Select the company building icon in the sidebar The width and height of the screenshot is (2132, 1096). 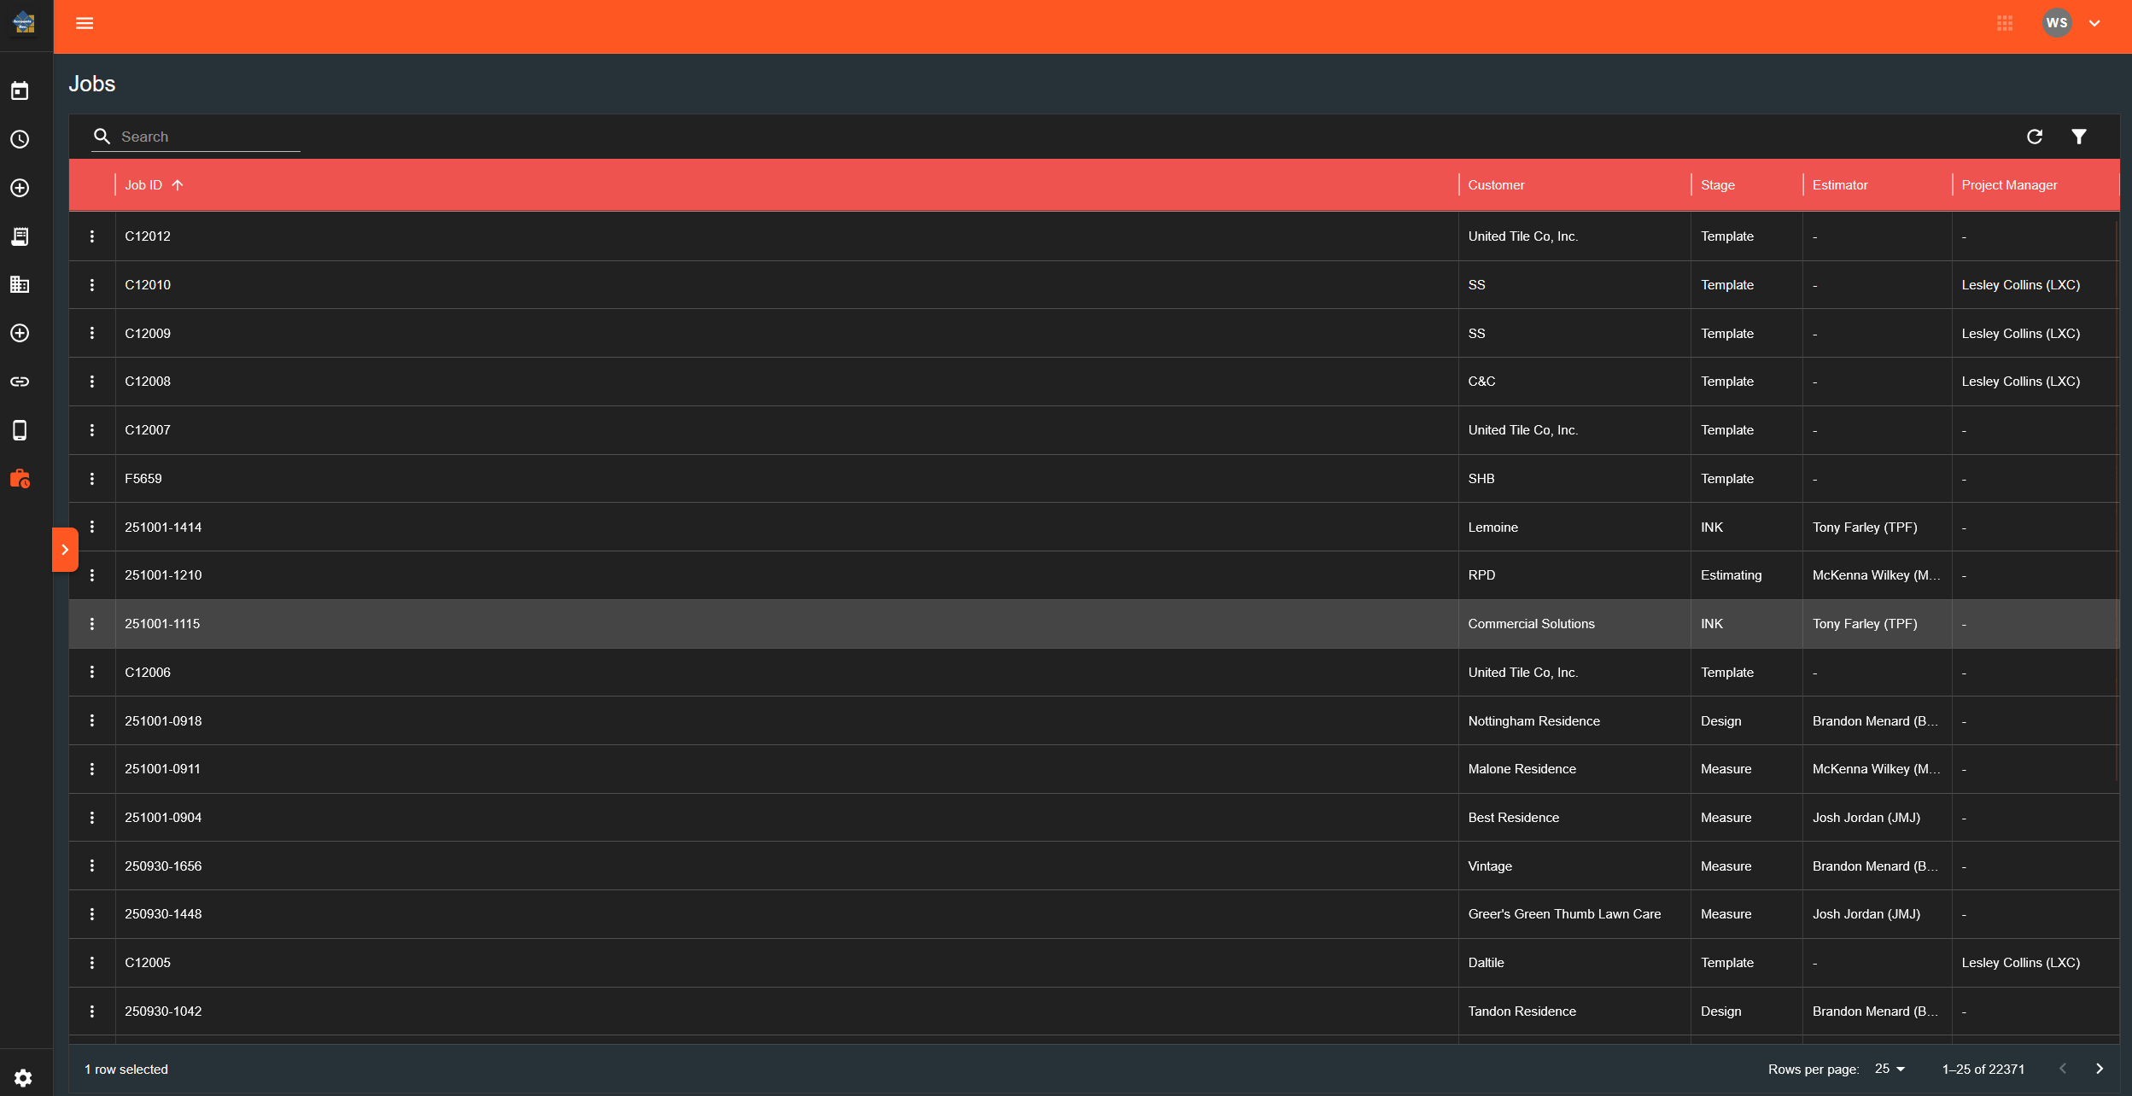tap(20, 284)
